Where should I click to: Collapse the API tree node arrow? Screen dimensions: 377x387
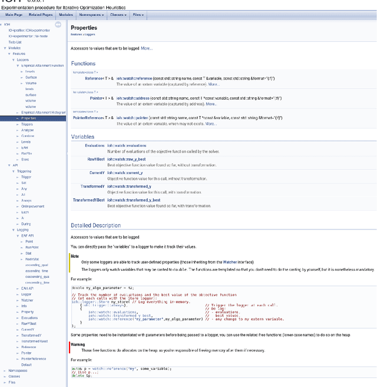coord(9,165)
